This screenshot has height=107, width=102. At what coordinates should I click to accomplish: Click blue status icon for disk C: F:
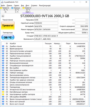(12, 8)
